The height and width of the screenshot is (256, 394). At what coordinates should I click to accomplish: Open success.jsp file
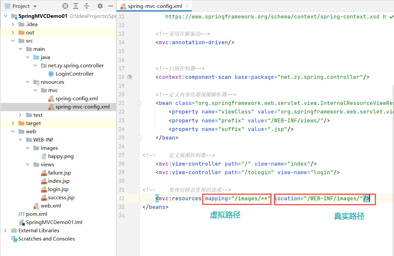click(61, 198)
